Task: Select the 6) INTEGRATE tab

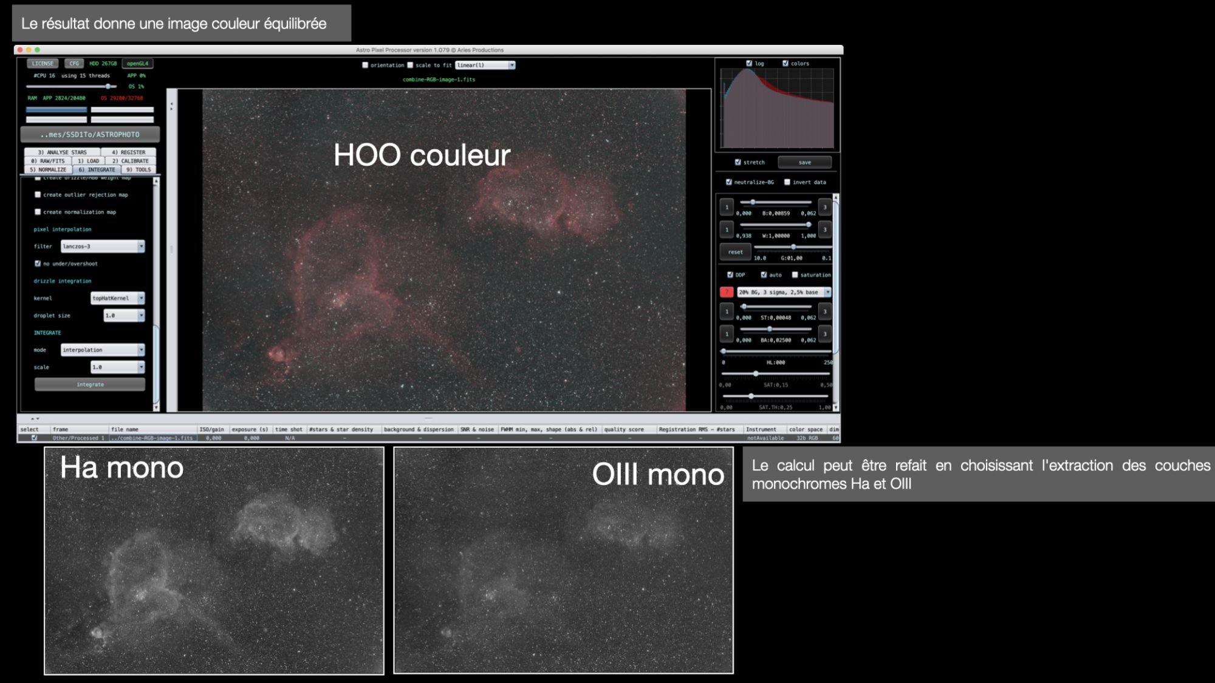Action: click(x=97, y=169)
